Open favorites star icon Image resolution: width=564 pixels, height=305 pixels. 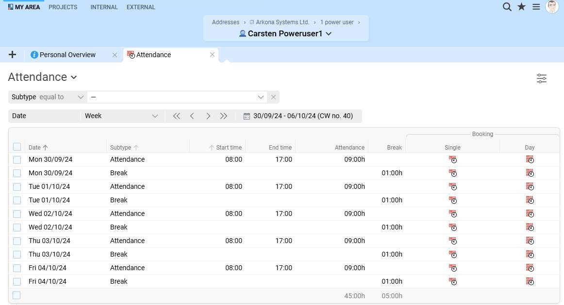(x=521, y=7)
